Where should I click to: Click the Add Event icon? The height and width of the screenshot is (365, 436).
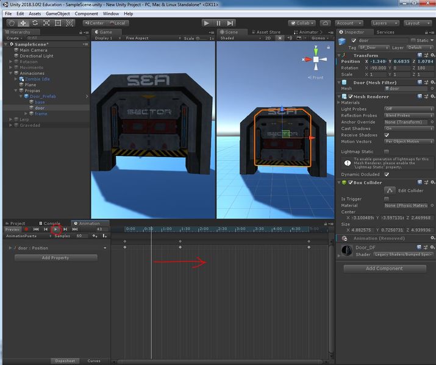pos(104,236)
